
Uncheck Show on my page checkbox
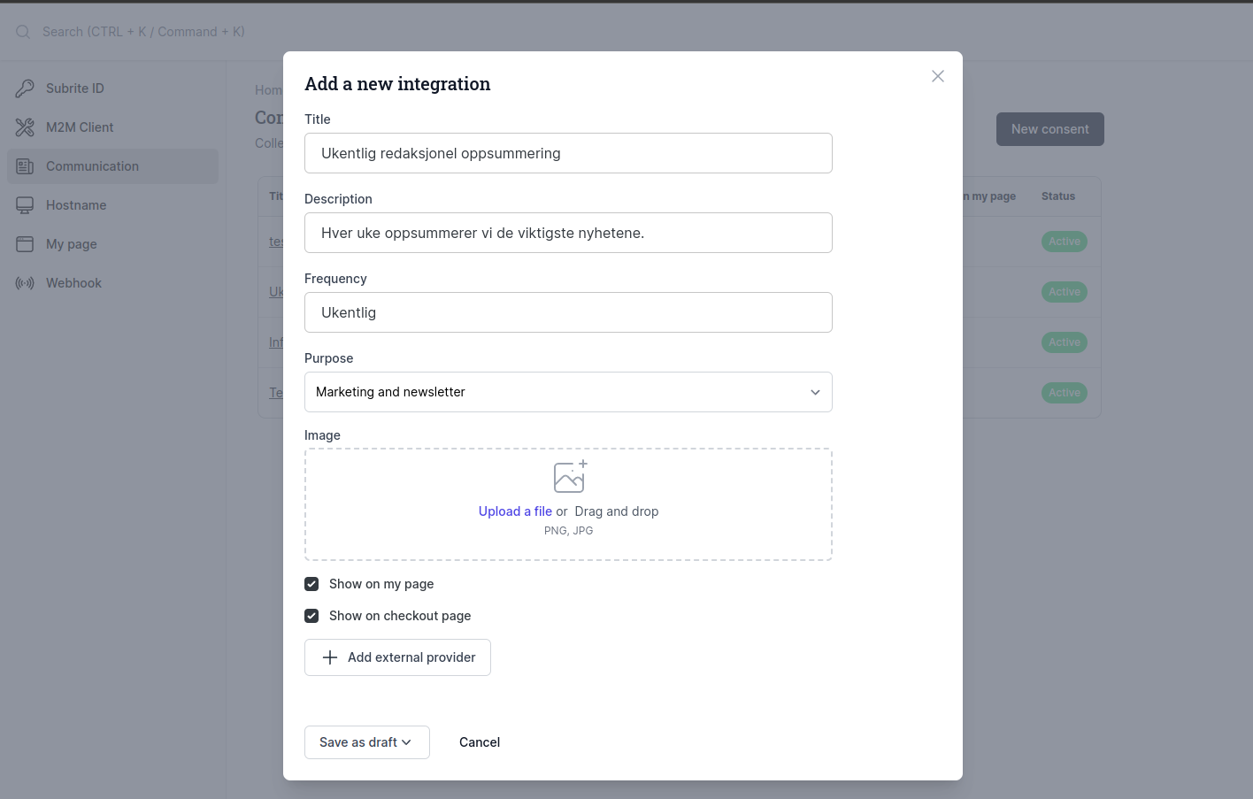[311, 584]
